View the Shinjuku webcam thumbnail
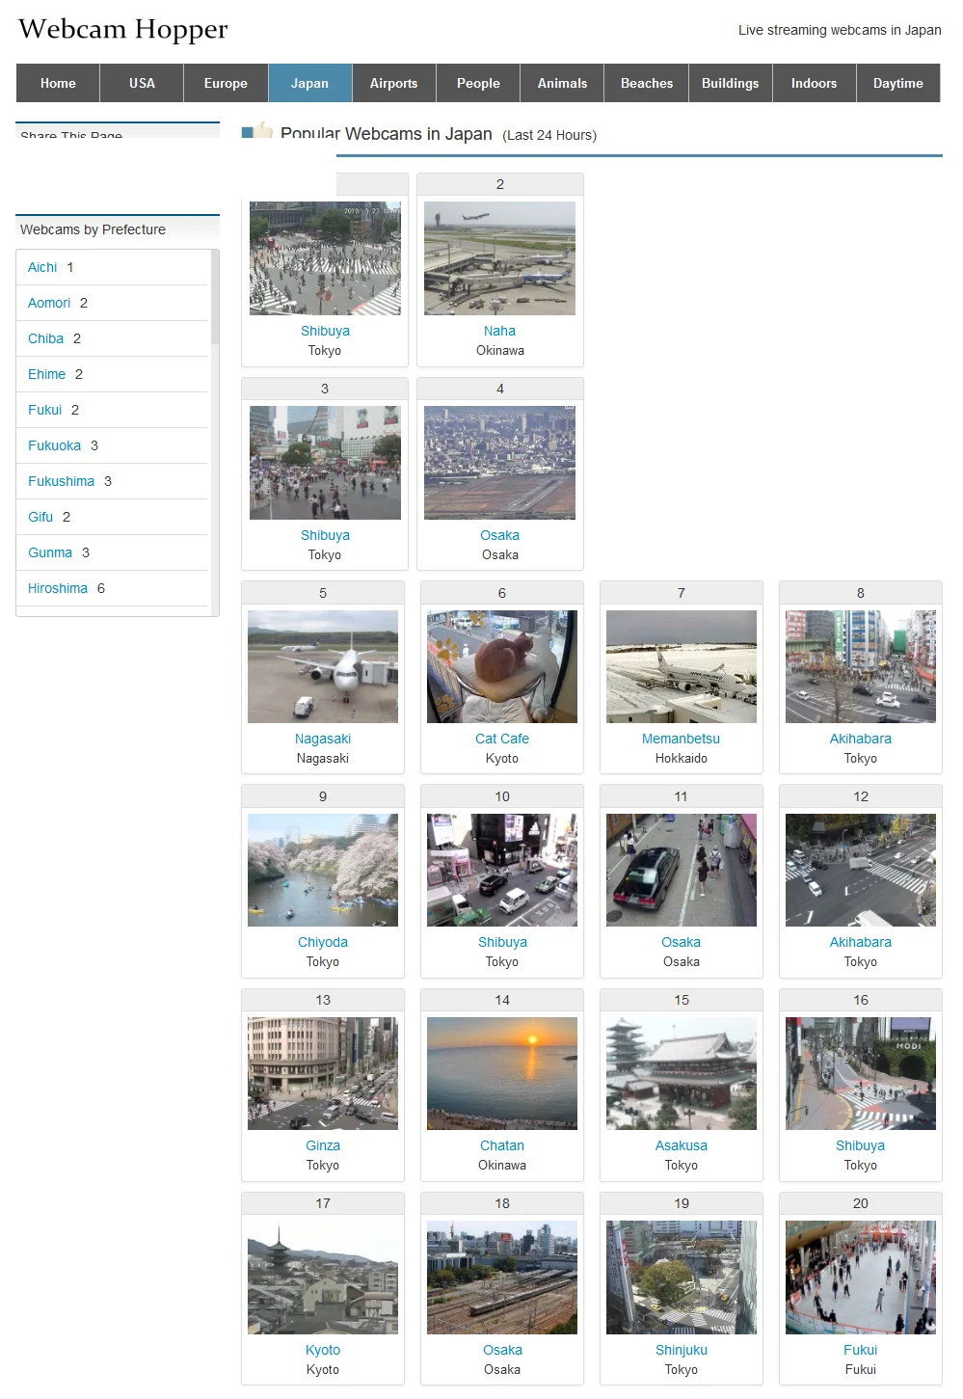Viewport: 963px width, 1399px height. click(682, 1278)
